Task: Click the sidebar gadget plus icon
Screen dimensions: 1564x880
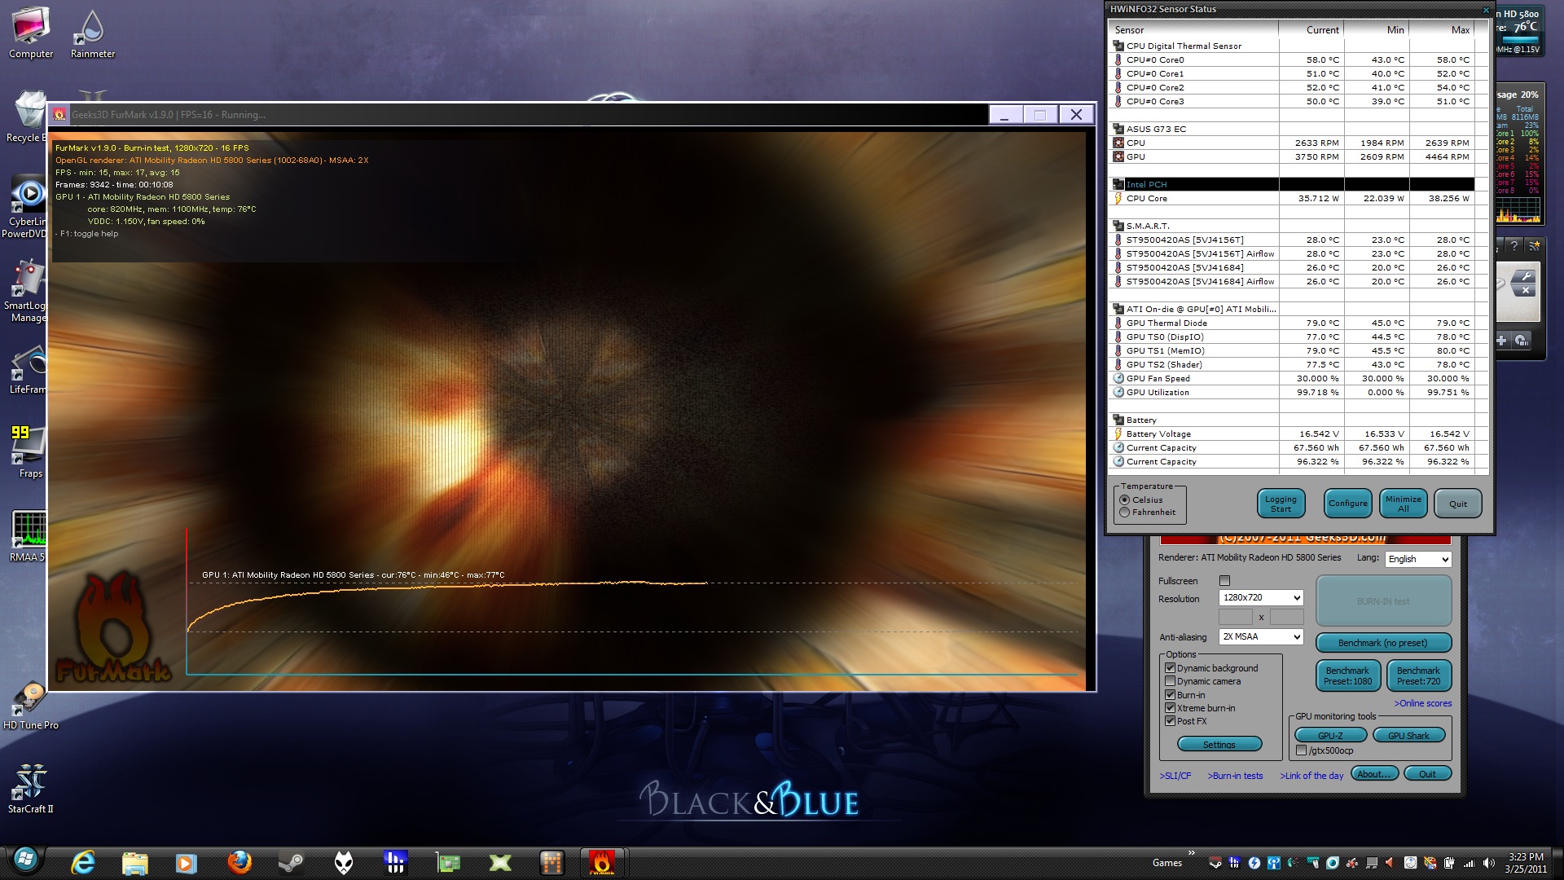Action: coord(1501,341)
